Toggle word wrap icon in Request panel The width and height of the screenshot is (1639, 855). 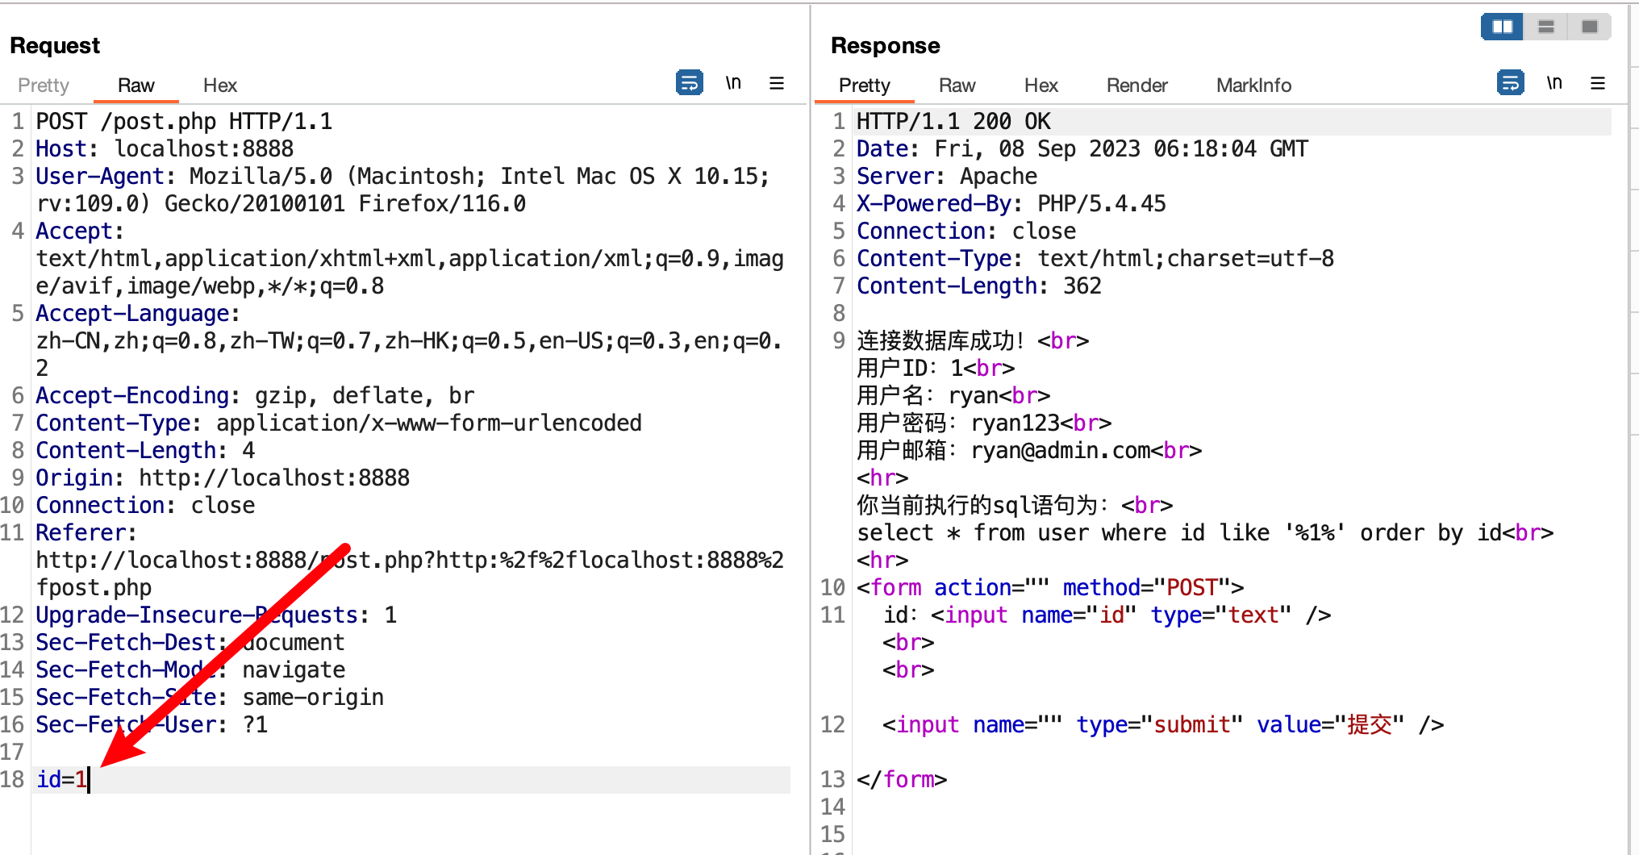[x=690, y=82]
